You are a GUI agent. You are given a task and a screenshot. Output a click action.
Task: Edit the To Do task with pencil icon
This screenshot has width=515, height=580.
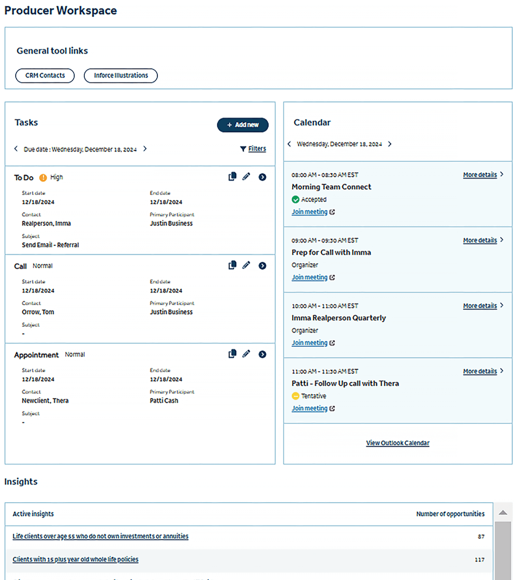pos(246,177)
